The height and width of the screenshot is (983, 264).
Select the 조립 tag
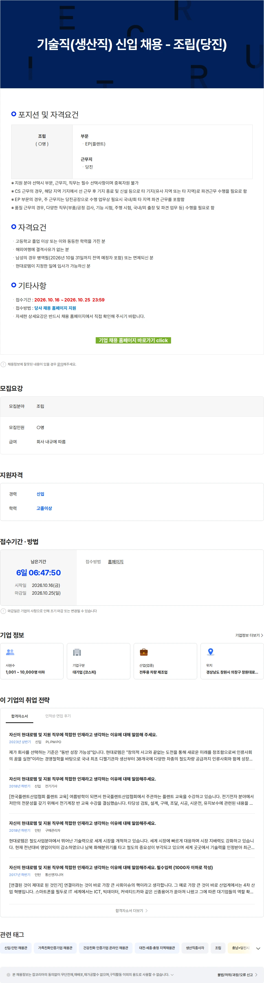pos(218,948)
